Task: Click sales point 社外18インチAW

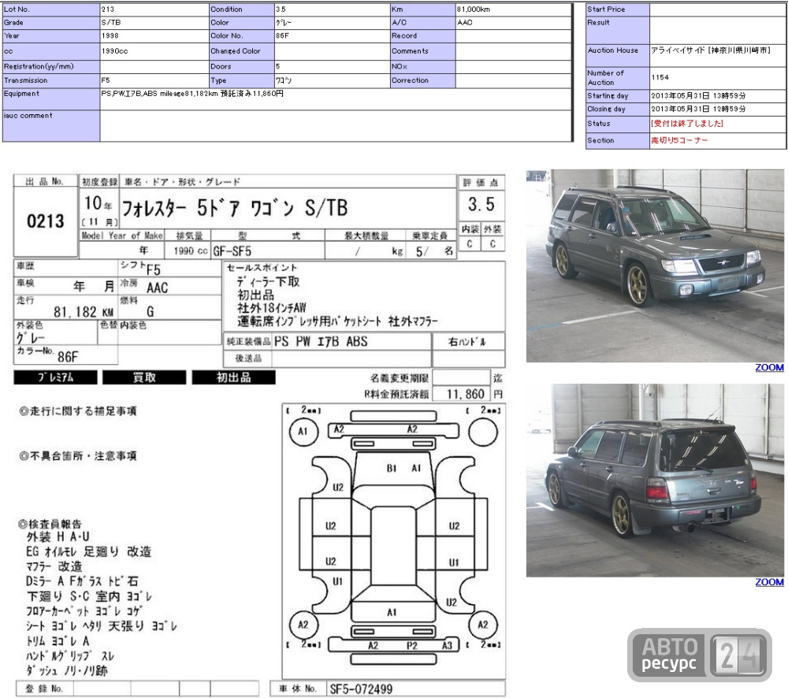Action: click(x=271, y=308)
